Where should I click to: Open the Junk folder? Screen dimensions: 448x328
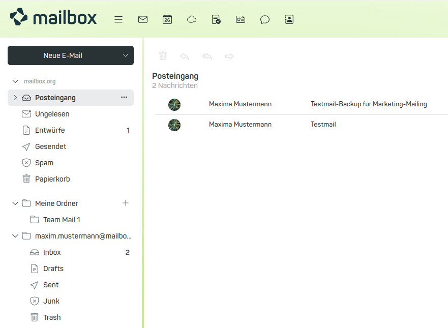pos(71,301)
